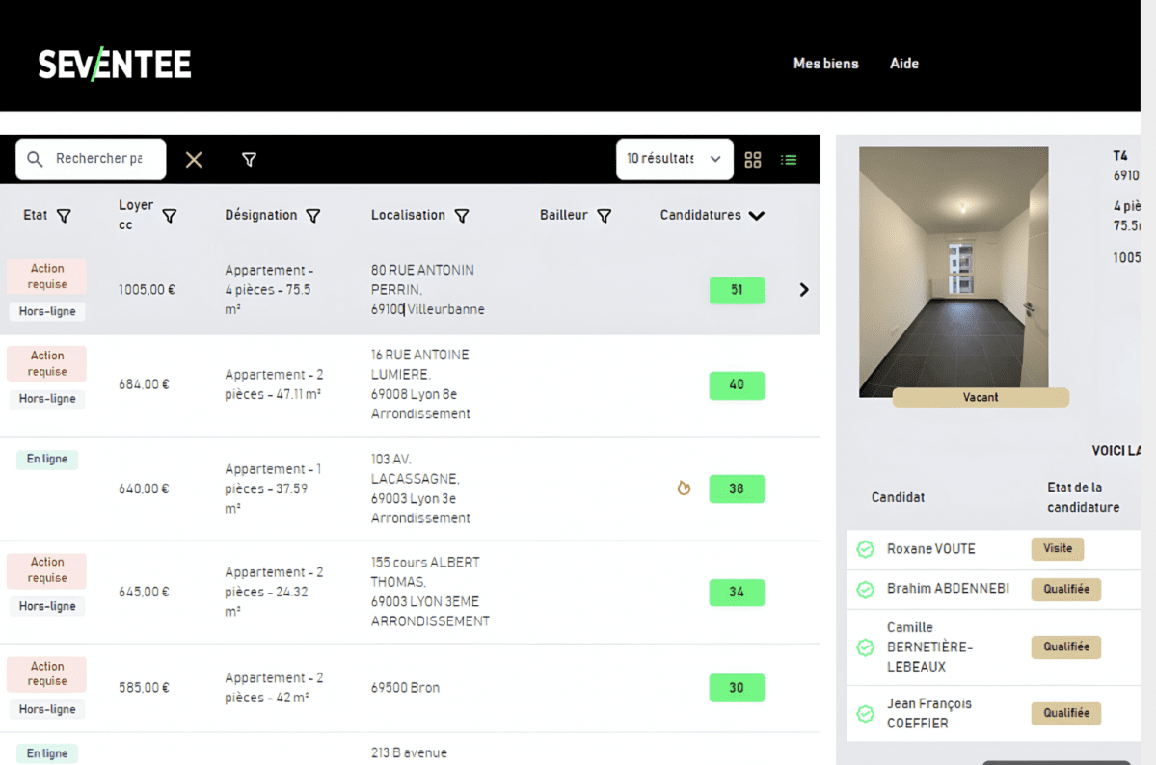Expand the 80 Rue Antonin Perrin row arrow
This screenshot has width=1156, height=765.
point(804,290)
